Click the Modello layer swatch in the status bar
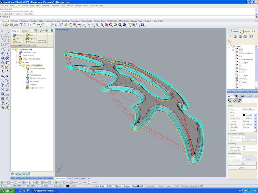The image size is (258, 193). [67, 186]
